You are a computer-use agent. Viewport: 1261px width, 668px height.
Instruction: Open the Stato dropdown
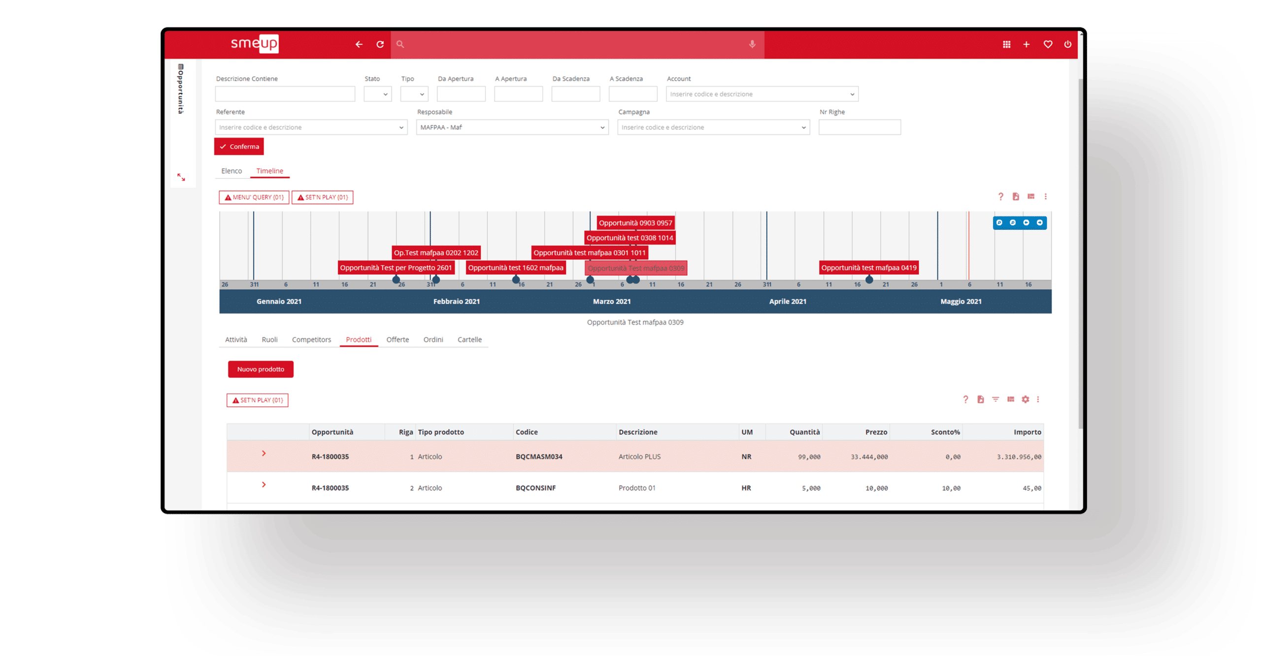[x=378, y=94]
